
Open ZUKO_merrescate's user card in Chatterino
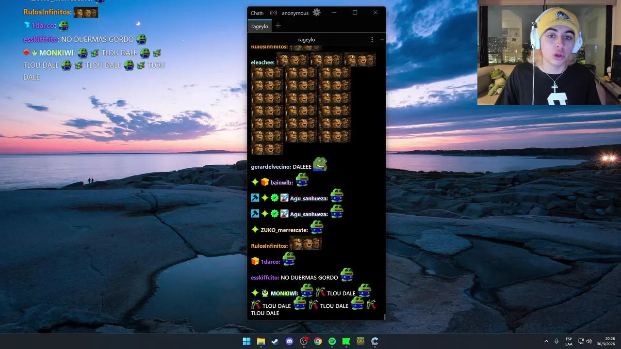click(284, 230)
